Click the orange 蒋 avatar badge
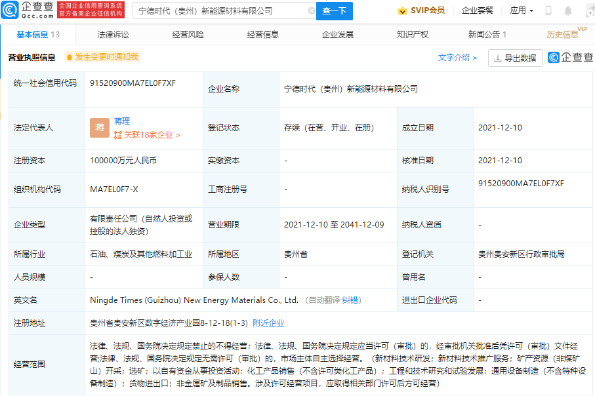 [99, 128]
